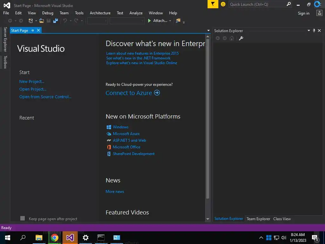This screenshot has height=244, width=325.
Task: Open the Solution Configurations combo box
Action: point(97,21)
